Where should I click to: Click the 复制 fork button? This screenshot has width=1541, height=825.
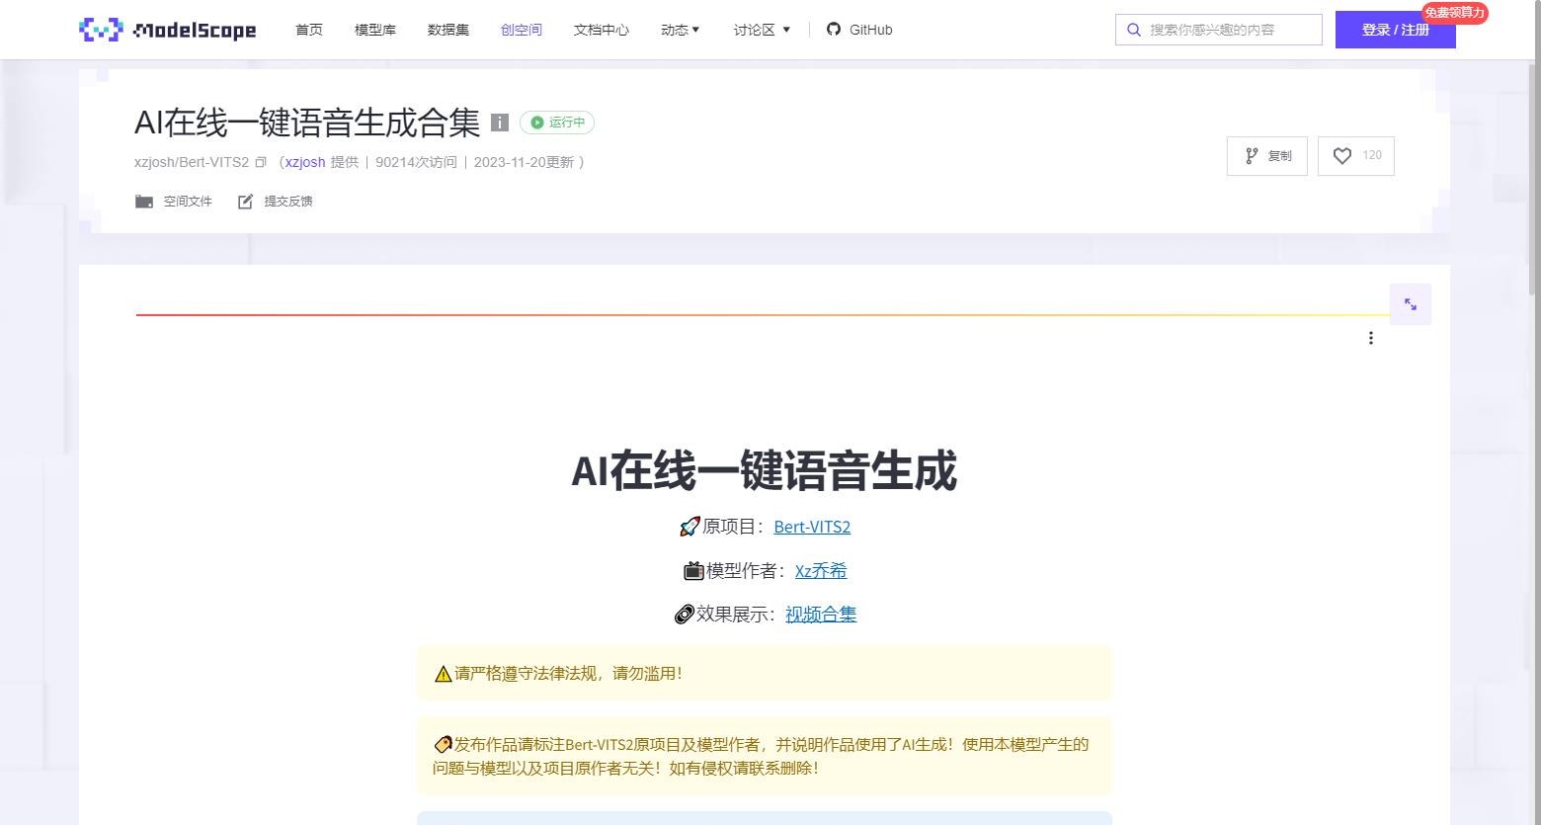(1267, 156)
